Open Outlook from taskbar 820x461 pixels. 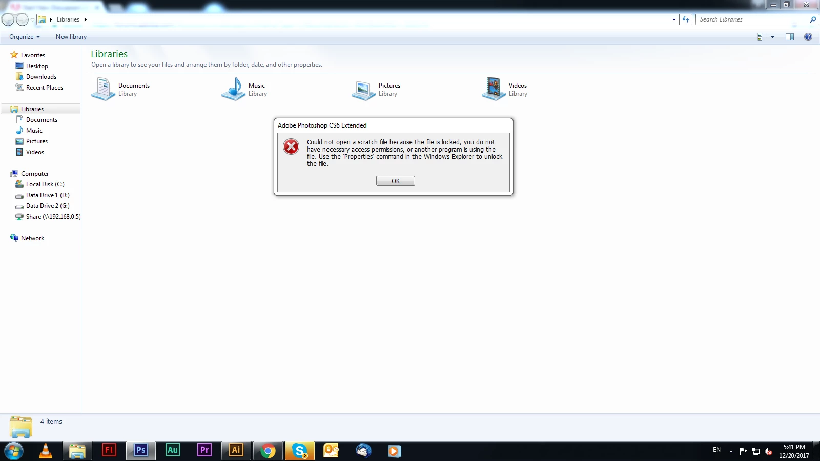tap(332, 450)
